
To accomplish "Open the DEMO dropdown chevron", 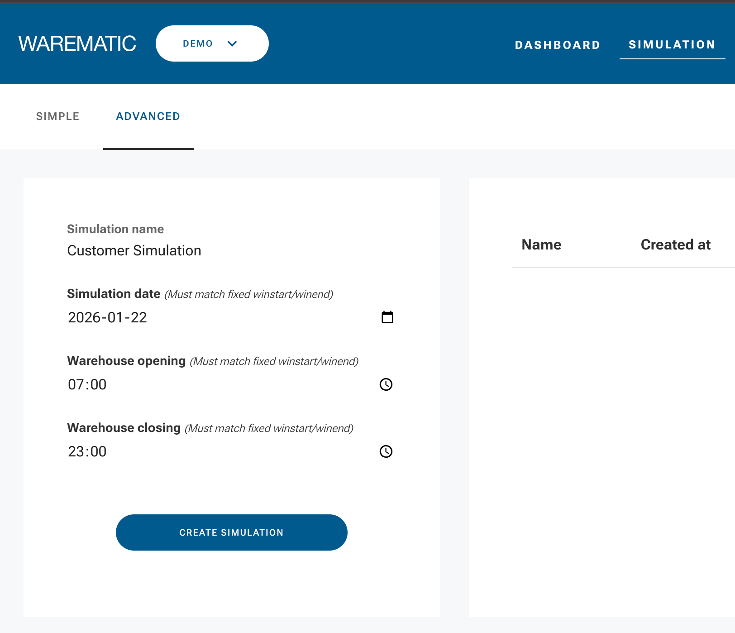I will 232,44.
